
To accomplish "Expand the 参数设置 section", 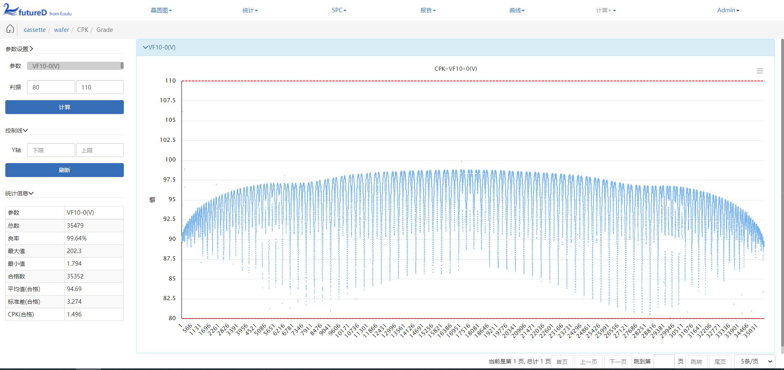I will [19, 49].
